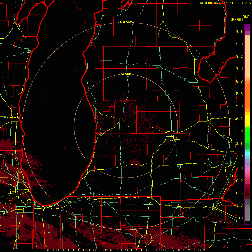Click the 9.8 value on color scale
The width and height of the screenshot is (252, 252).
click(x=239, y=31)
